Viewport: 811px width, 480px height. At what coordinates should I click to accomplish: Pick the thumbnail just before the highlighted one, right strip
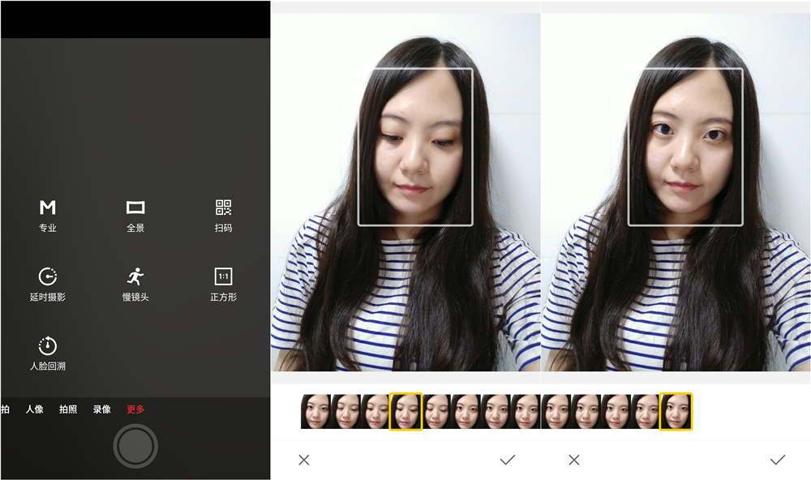point(646,412)
